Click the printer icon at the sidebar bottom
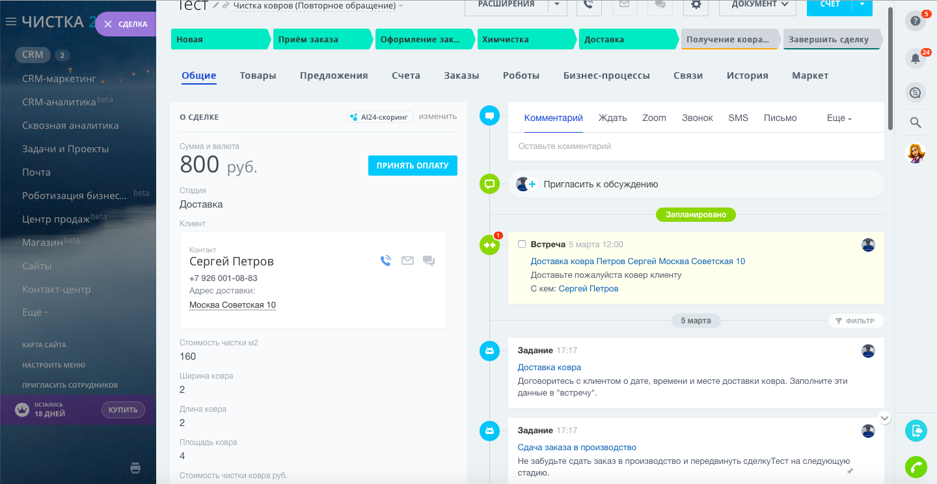 135,467
